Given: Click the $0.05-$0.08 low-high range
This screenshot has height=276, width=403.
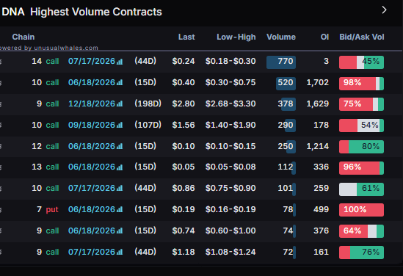Looking at the screenshot, I should 230,167.
